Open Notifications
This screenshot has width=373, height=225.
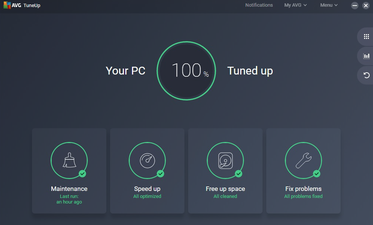259,5
